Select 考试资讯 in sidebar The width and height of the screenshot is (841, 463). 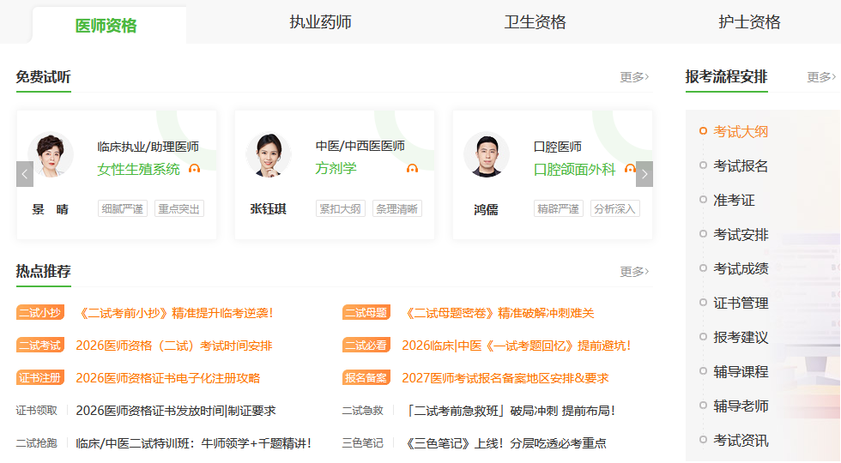[741, 441]
